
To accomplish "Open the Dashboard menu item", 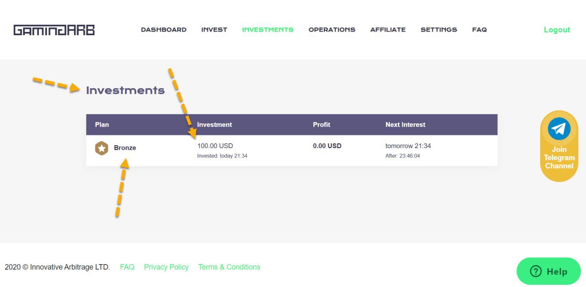I will (x=163, y=30).
